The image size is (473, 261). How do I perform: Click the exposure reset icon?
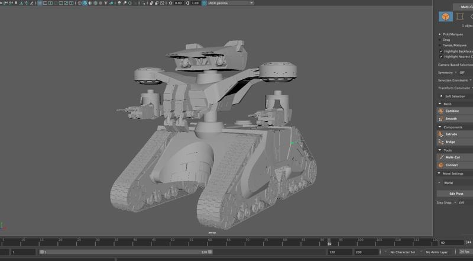[x=170, y=3]
